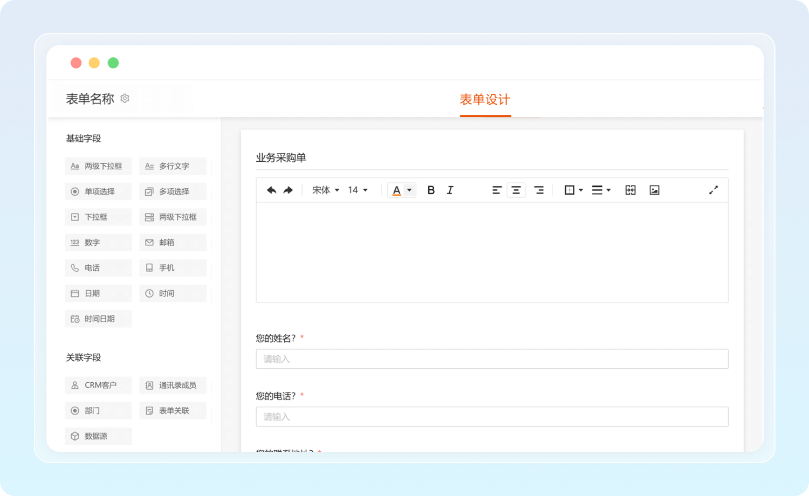Open the 宋体 font family dropdown
Viewport: 809px width, 496px height.
(x=326, y=190)
